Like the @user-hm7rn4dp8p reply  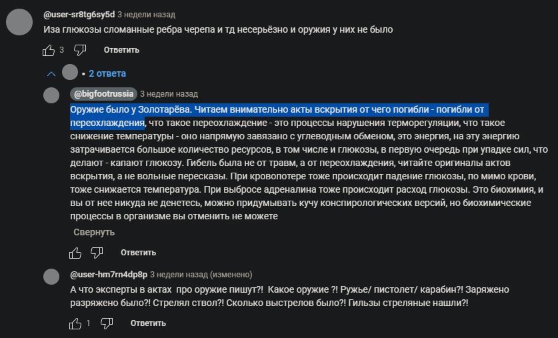click(75, 323)
